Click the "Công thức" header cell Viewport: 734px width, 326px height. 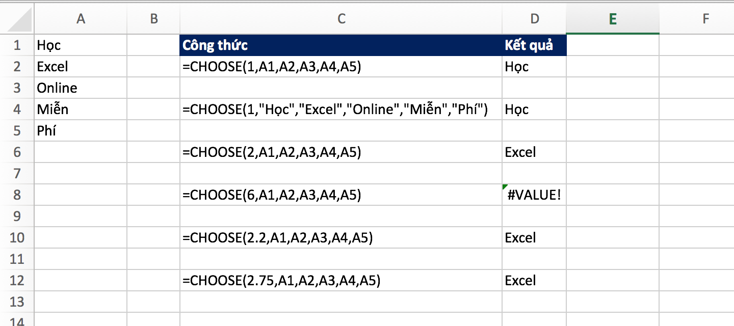[340, 45]
